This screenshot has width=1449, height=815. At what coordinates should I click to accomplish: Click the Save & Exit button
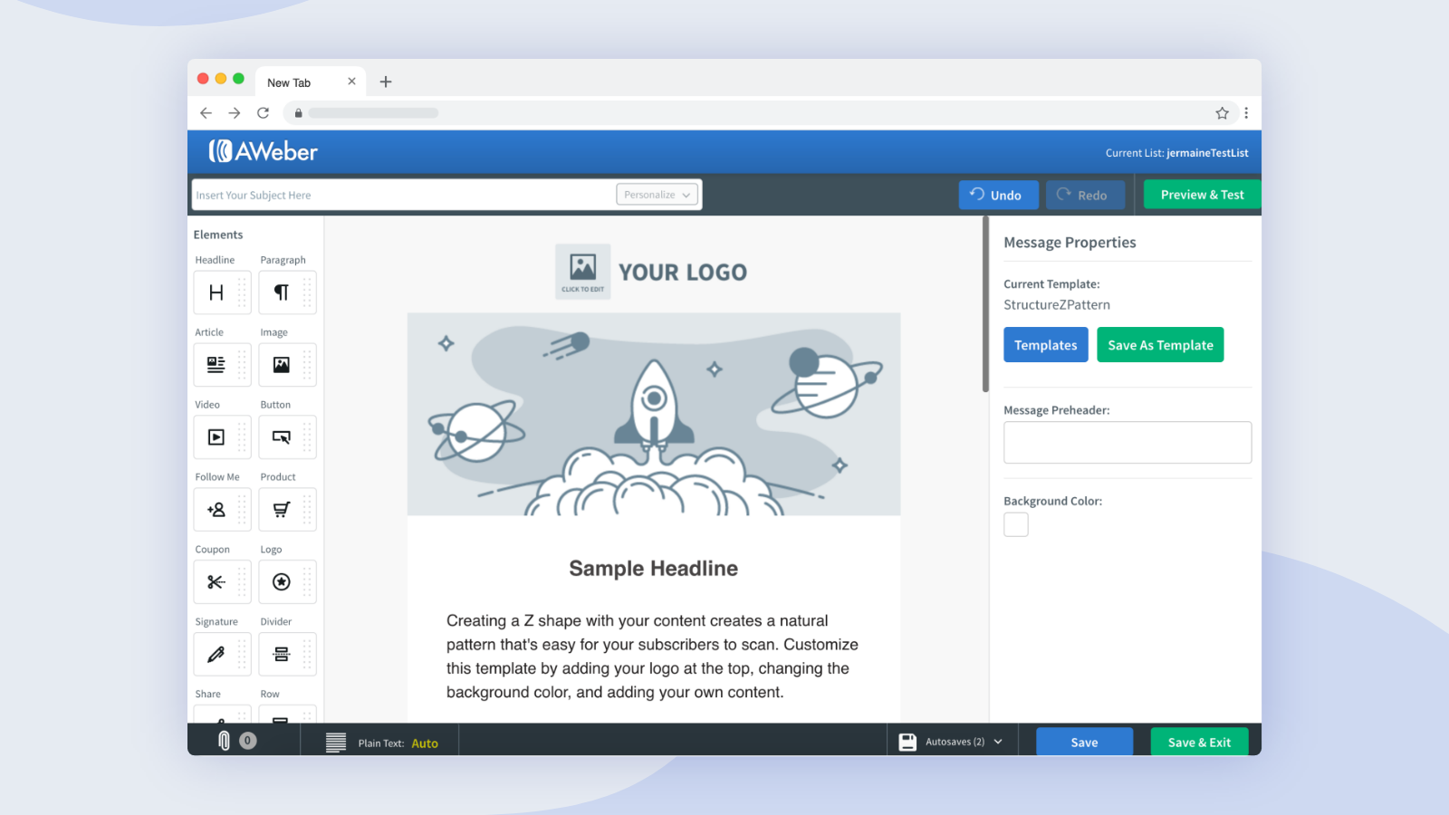(1199, 742)
